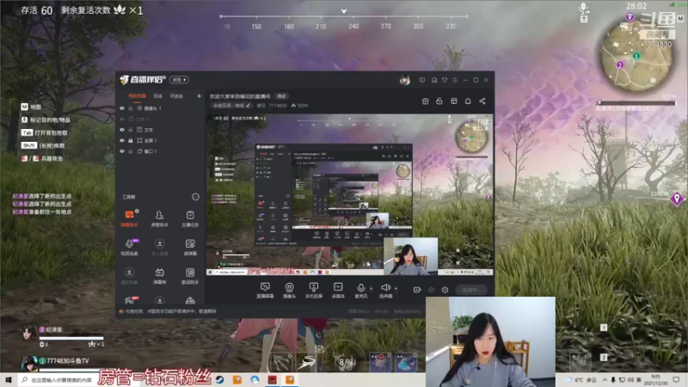Screen dimensions: 688x387
Task: Open the shop icon in room toolbar
Action: [425, 101]
